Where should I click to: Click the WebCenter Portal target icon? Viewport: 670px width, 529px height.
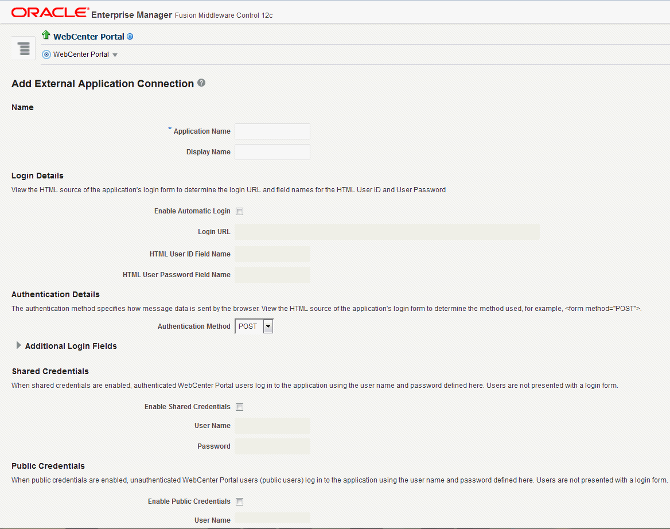pos(46,55)
